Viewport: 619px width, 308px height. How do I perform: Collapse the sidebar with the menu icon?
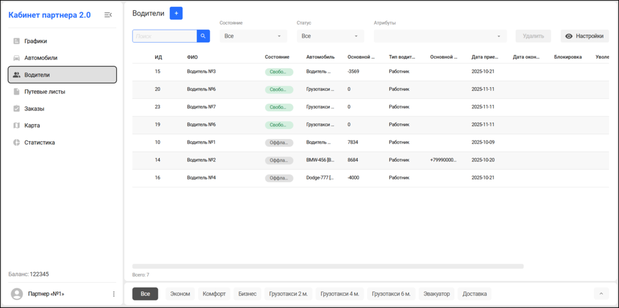pyautogui.click(x=108, y=15)
